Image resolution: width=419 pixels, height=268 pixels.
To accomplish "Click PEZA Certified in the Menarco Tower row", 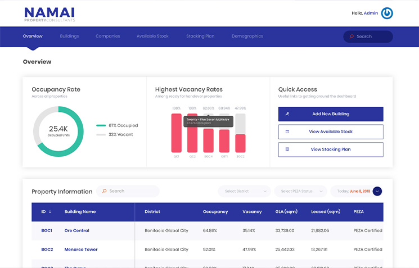I will [368, 249].
